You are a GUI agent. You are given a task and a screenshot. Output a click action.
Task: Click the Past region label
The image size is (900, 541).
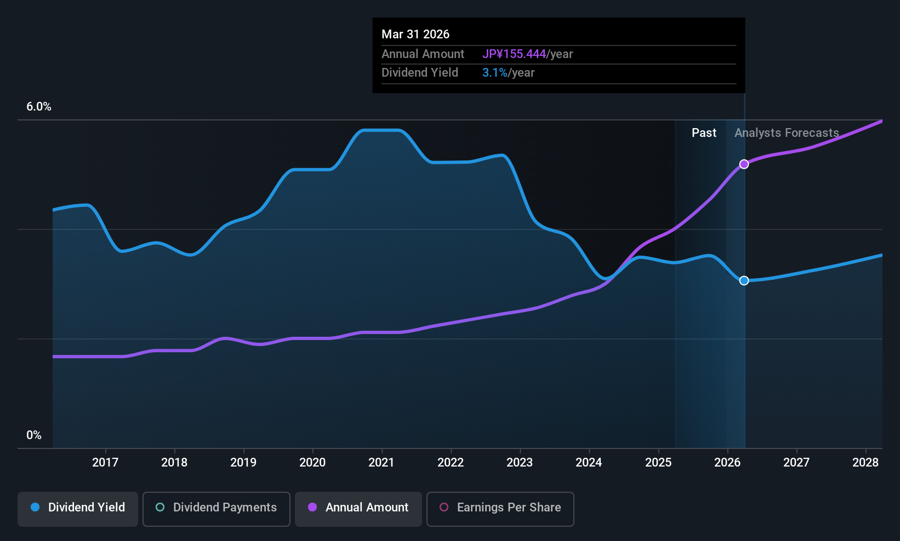pos(704,133)
